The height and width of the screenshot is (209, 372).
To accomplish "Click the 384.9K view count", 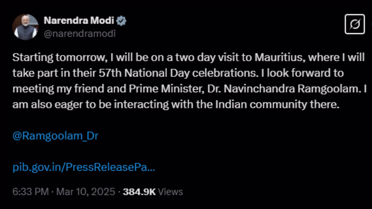I will [x=139, y=192].
